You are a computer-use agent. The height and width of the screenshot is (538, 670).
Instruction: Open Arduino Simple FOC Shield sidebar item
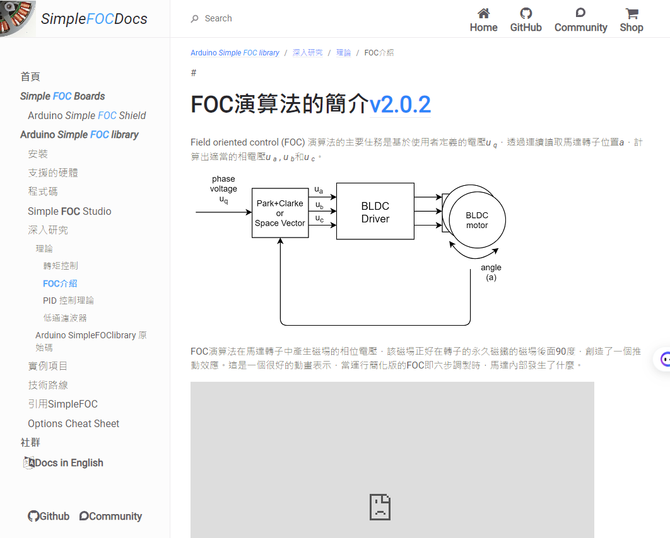(86, 116)
